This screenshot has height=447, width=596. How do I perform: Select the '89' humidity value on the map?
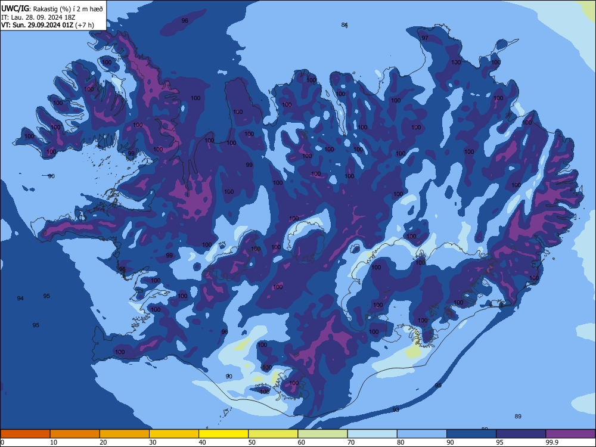[x=518, y=417]
